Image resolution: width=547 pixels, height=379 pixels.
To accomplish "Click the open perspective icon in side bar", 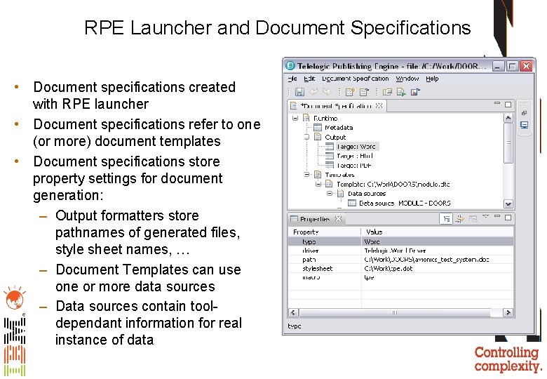I will pos(524,113).
